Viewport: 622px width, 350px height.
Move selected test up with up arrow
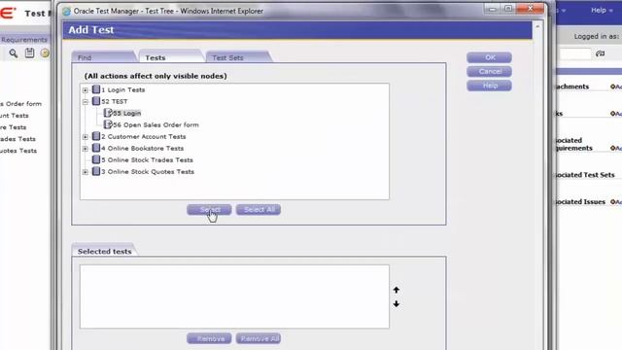click(397, 290)
